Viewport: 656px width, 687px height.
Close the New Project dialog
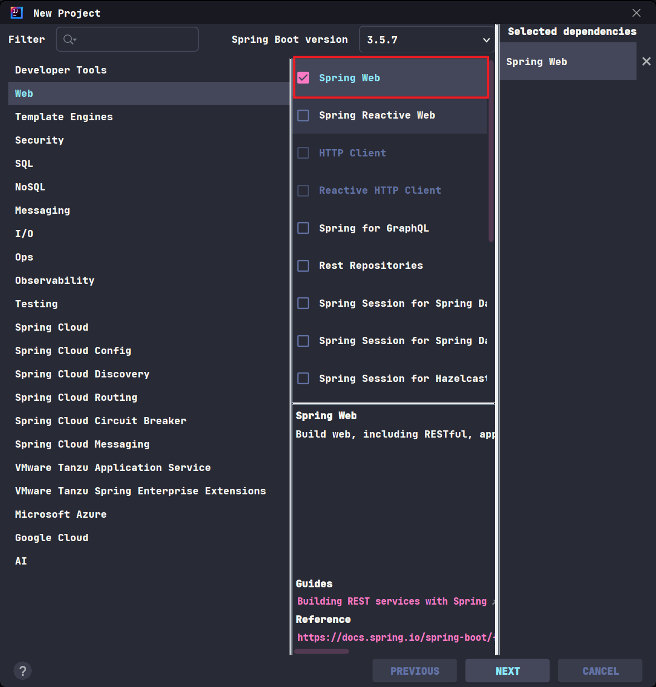[637, 13]
